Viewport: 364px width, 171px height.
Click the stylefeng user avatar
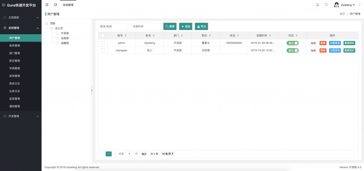336,5
